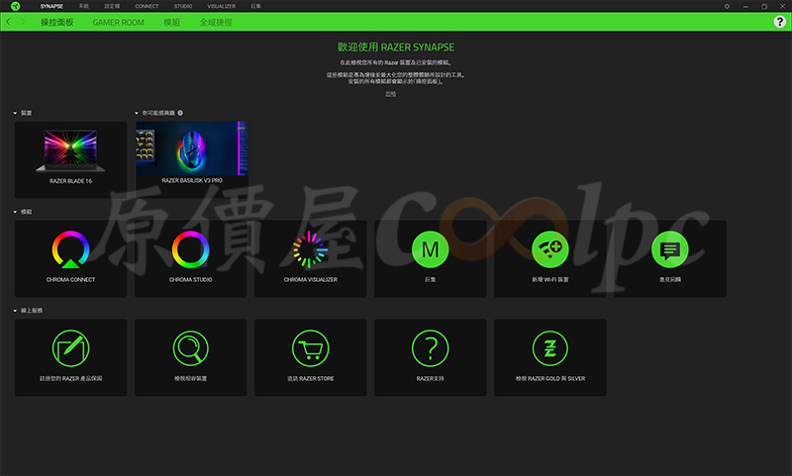The width and height of the screenshot is (792, 476).
Task: Collapse the modules section arrow
Action: pos(15,212)
